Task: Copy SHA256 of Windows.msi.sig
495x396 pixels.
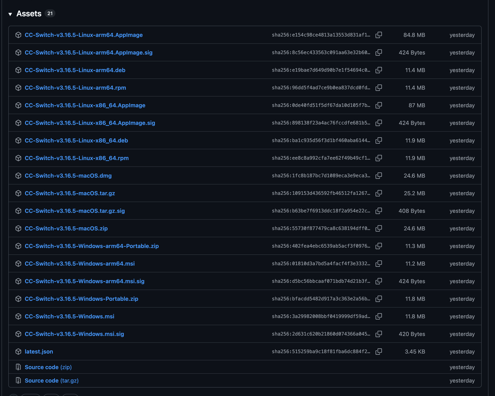Action: tap(379, 334)
